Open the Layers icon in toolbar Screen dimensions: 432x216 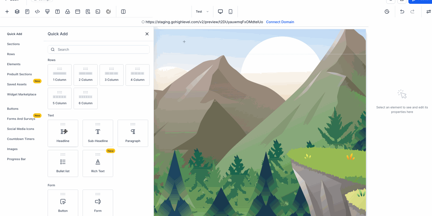point(17,12)
